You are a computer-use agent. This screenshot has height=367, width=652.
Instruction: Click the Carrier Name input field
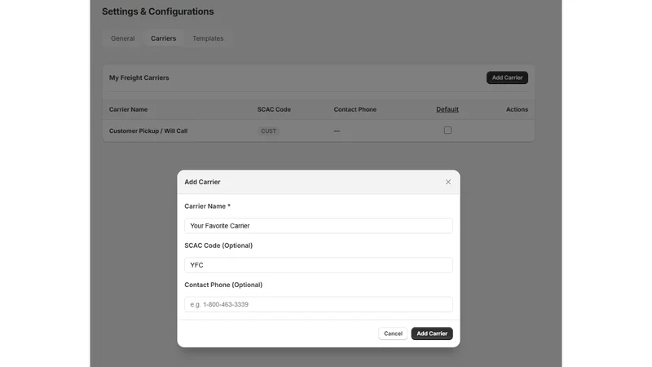tap(319, 226)
